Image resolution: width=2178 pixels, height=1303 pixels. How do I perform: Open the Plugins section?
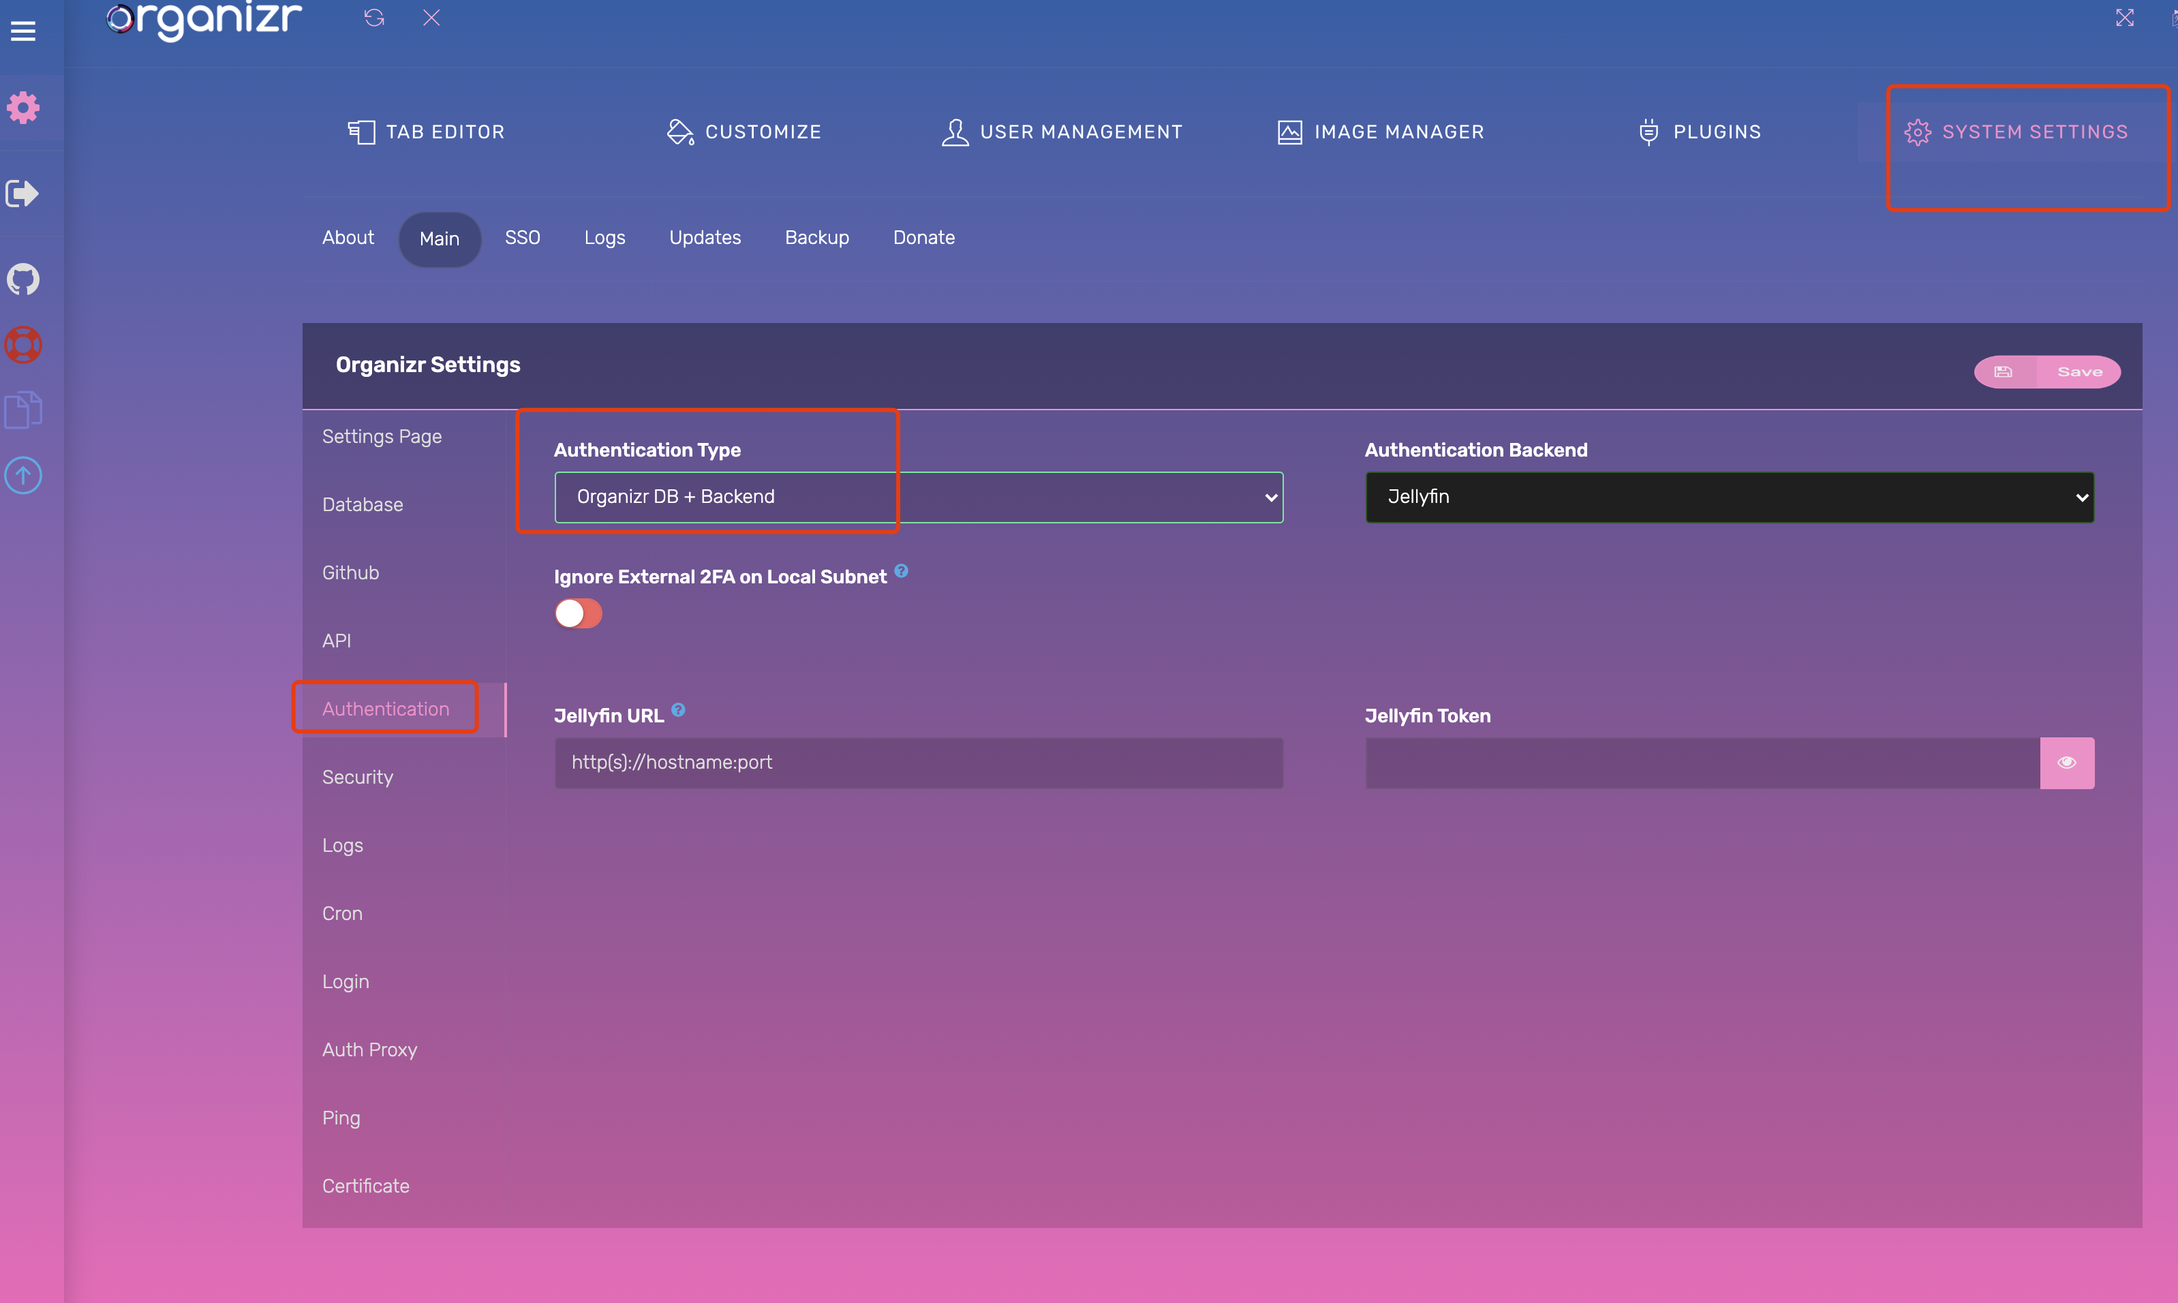[1699, 132]
